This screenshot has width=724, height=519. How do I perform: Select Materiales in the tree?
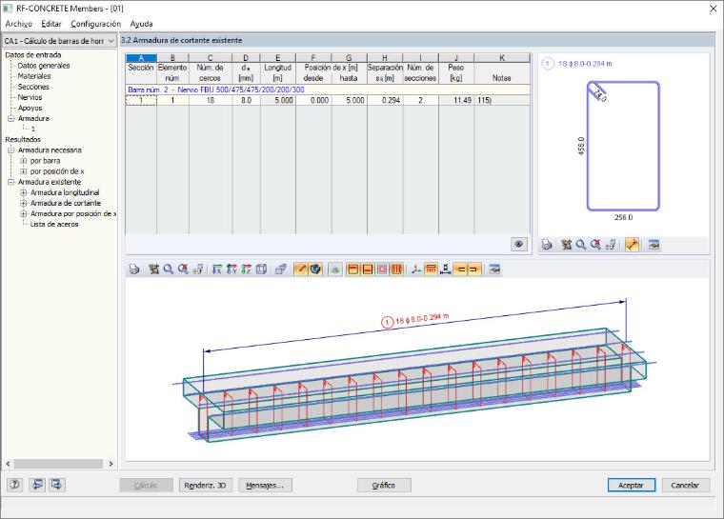[x=34, y=76]
